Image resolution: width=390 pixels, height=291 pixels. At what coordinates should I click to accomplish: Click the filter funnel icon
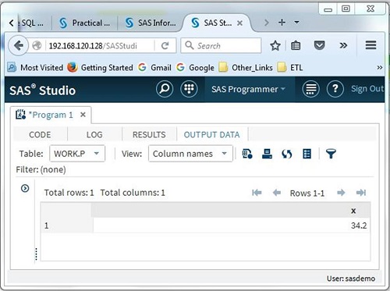pyautogui.click(x=331, y=154)
